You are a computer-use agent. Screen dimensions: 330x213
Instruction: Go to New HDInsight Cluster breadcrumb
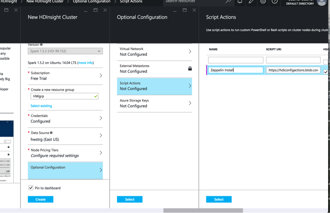point(45,2)
